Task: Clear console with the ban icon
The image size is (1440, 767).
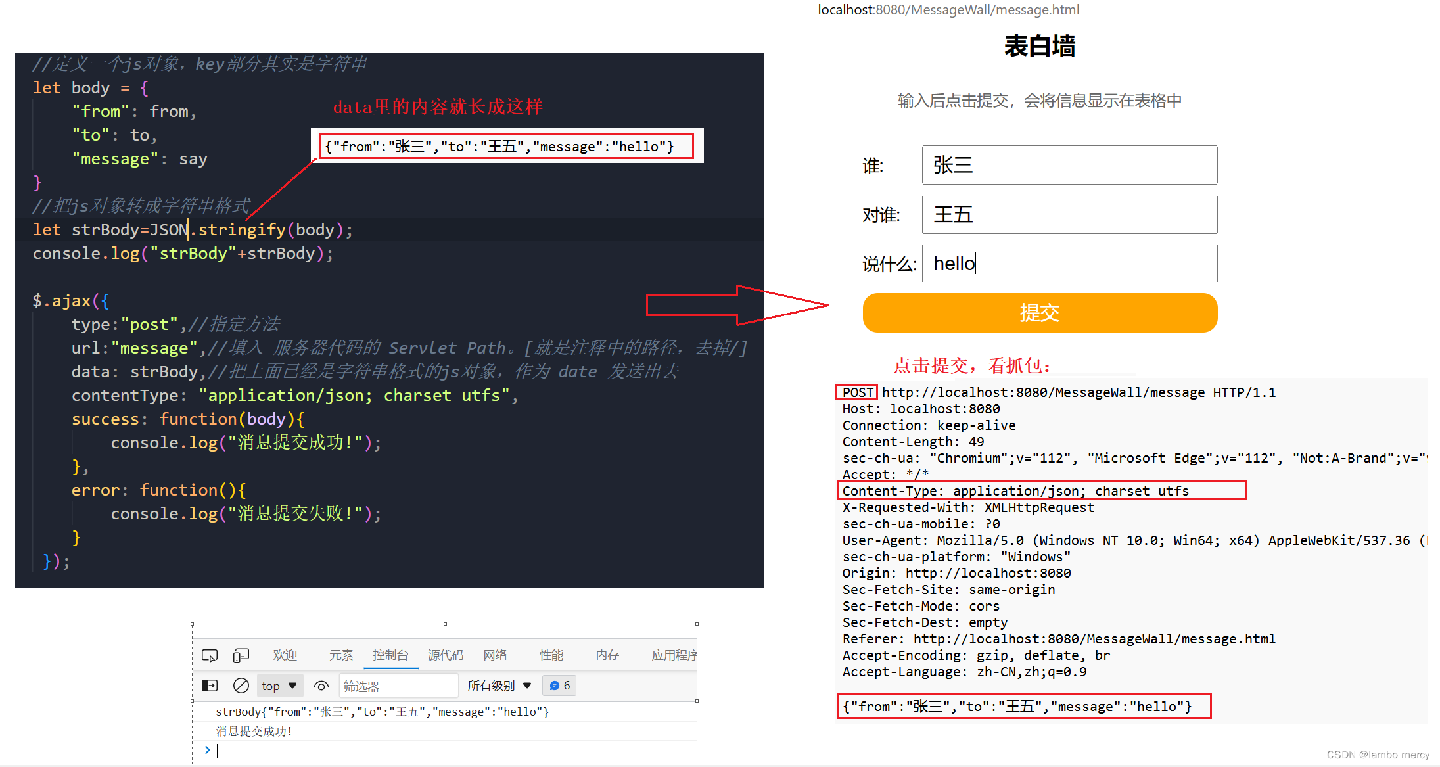Action: (x=241, y=686)
